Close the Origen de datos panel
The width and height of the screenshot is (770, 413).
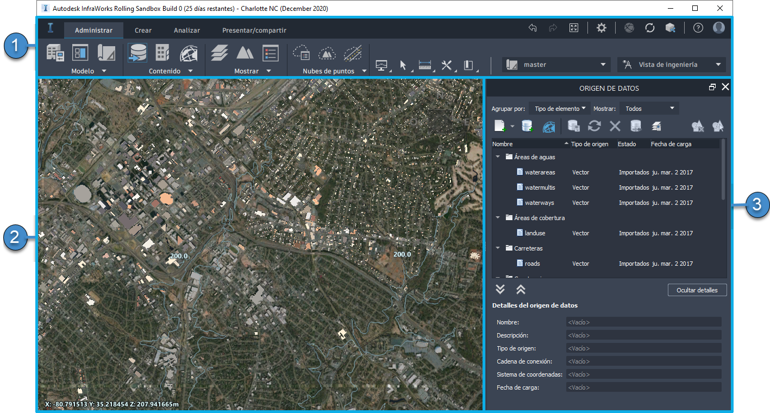725,87
